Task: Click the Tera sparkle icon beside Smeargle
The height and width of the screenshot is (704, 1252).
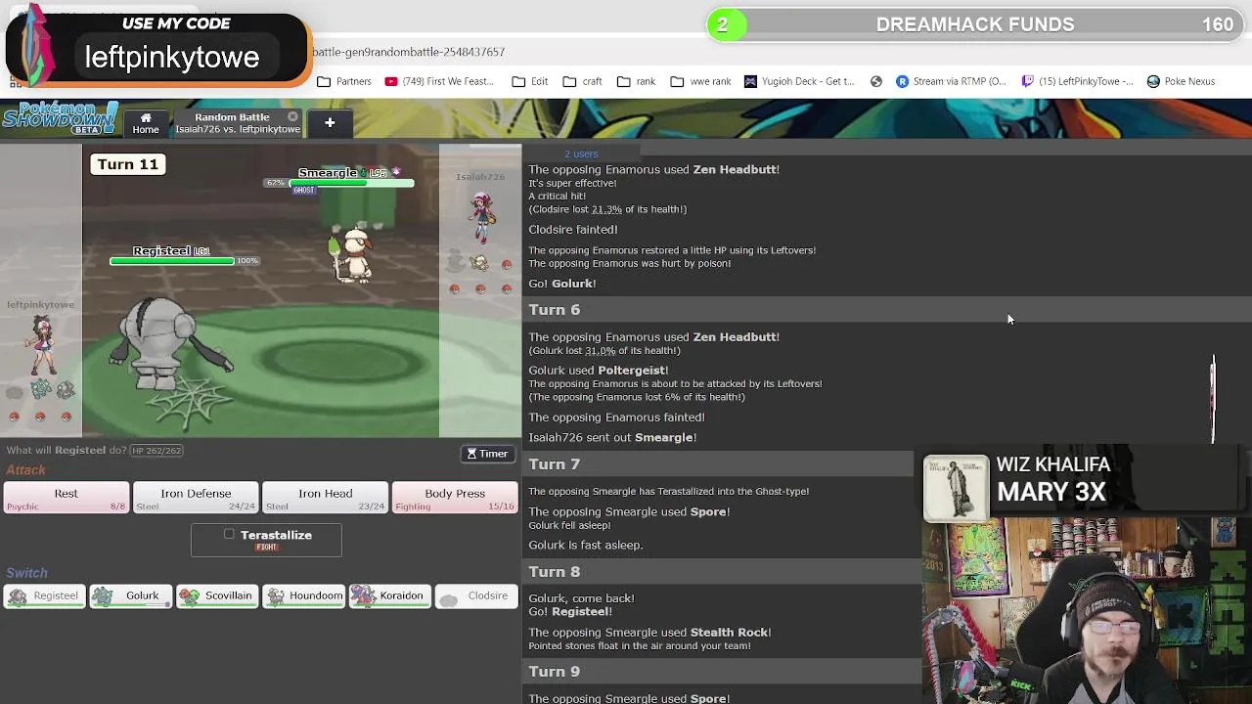Action: click(396, 172)
